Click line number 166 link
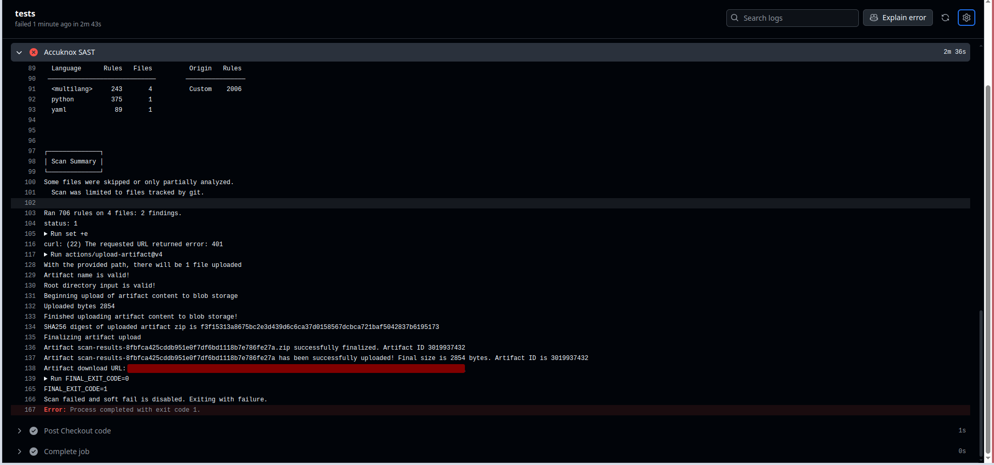The height and width of the screenshot is (465, 994). (30, 399)
